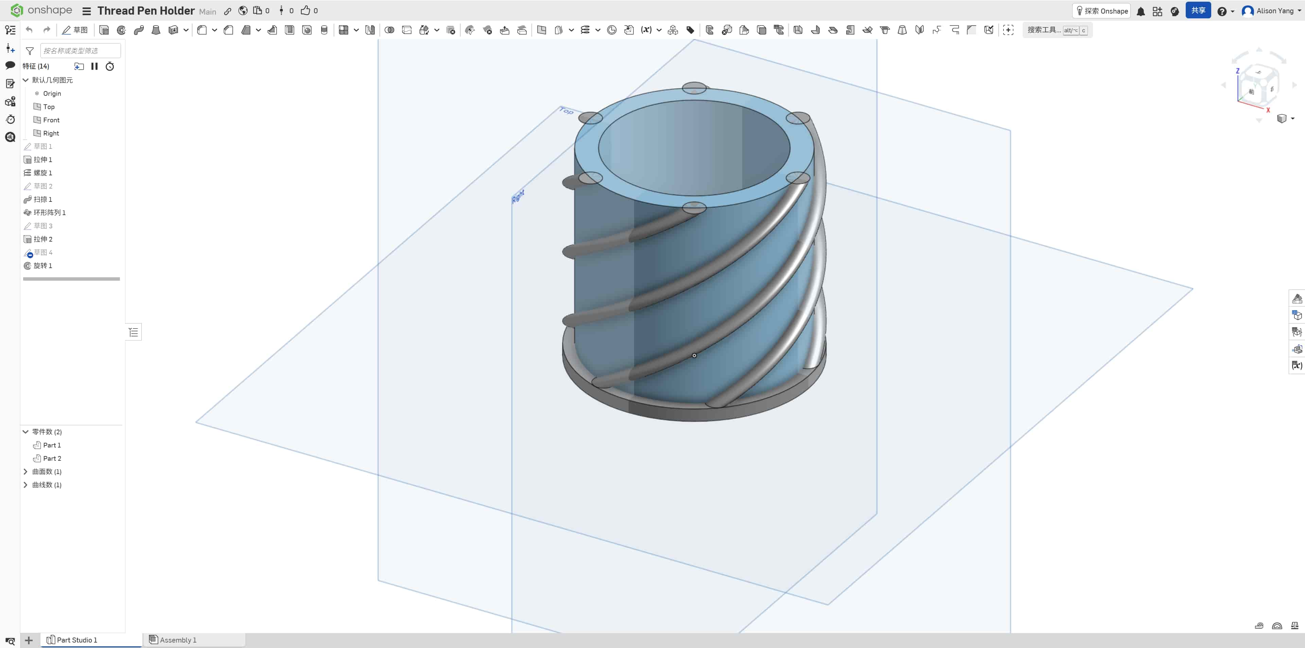Open the app store grid icon

pos(1158,11)
